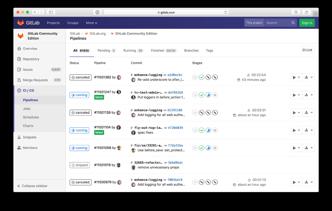The width and height of the screenshot is (332, 211).
Task: Click the first canceled stage icon for pipeline #11501139
Action: click(202, 113)
